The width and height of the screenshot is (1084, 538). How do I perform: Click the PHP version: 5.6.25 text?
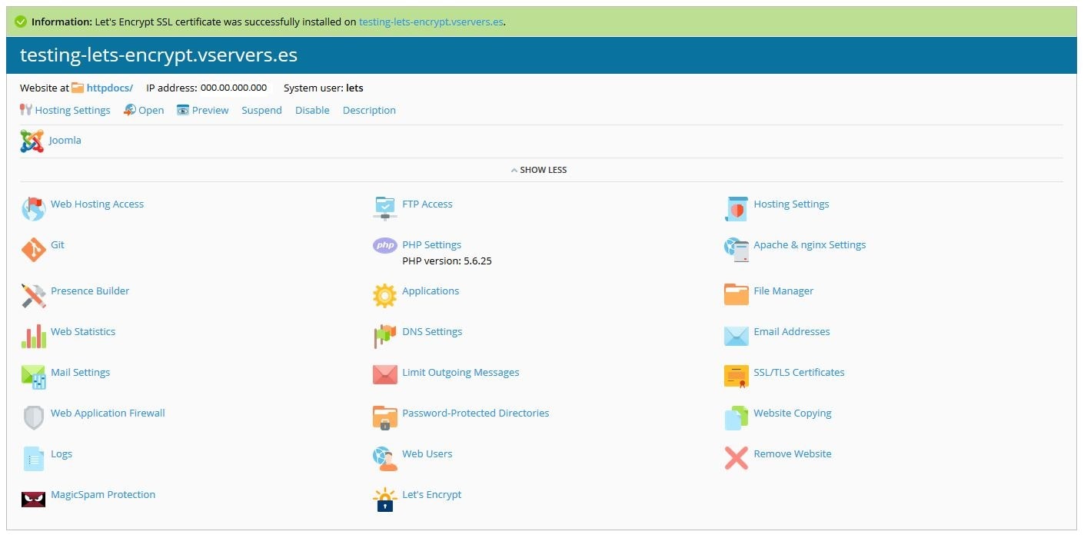click(x=447, y=261)
